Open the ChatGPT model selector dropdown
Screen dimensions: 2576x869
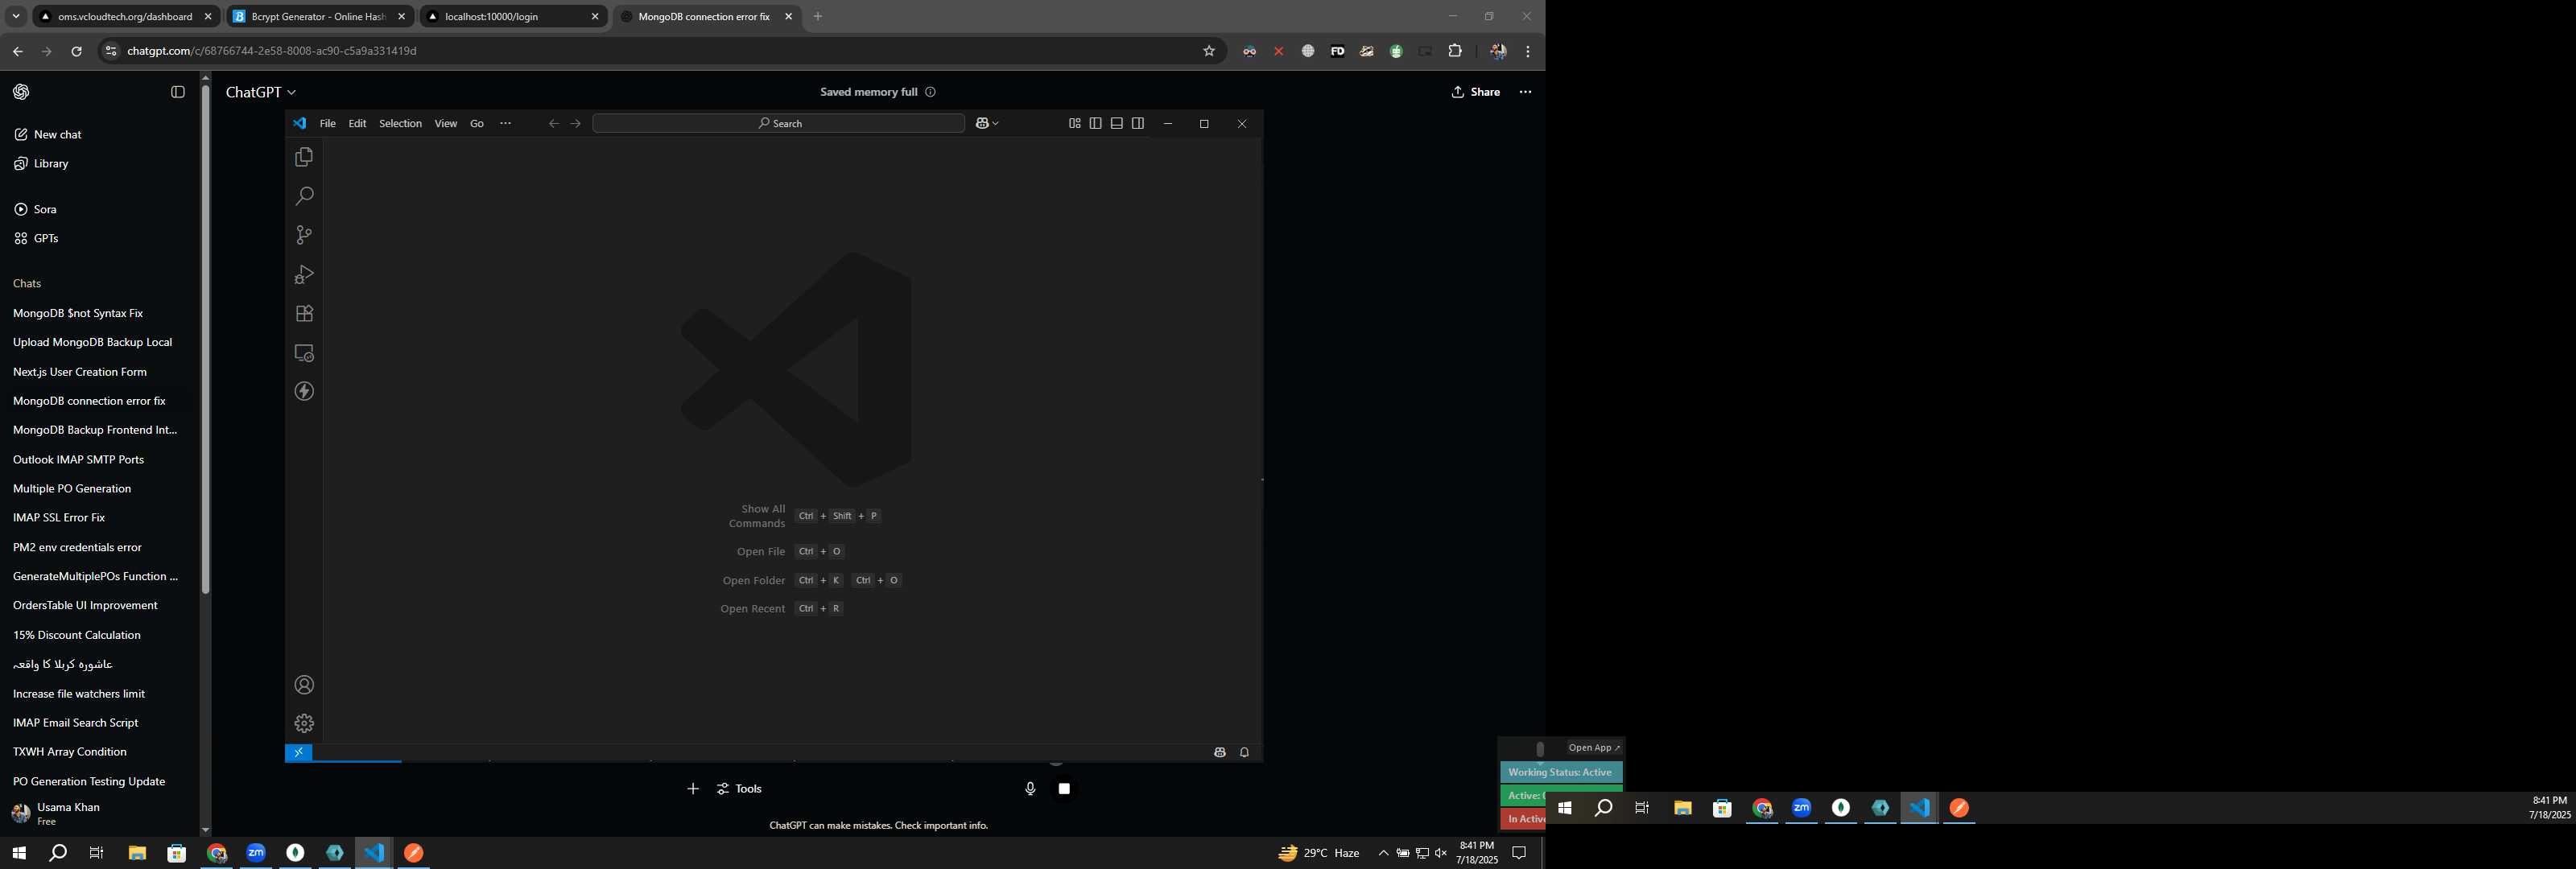(261, 92)
